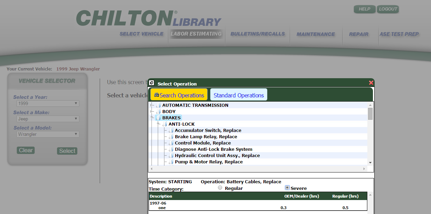Image resolution: width=431 pixels, height=214 pixels.
Task: Select Control Module, Replace operation
Action: click(x=203, y=143)
